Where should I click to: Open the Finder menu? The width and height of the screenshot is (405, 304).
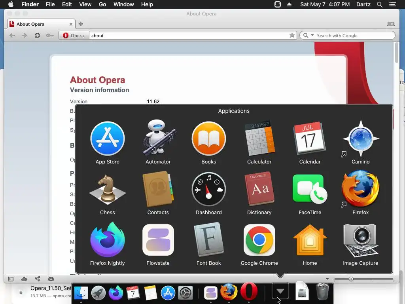coord(30,4)
